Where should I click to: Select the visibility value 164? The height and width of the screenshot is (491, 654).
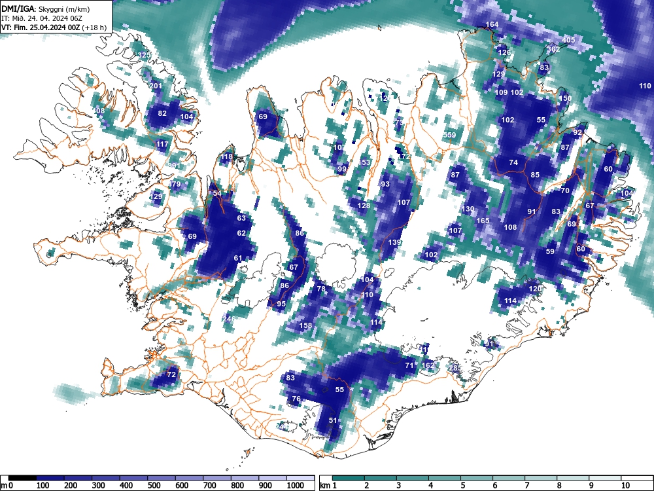point(492,24)
